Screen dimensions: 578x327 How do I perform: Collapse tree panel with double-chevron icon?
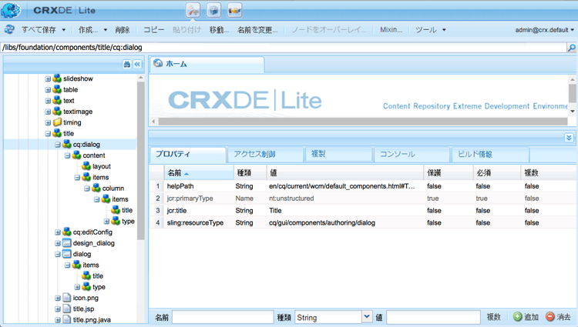(137, 65)
